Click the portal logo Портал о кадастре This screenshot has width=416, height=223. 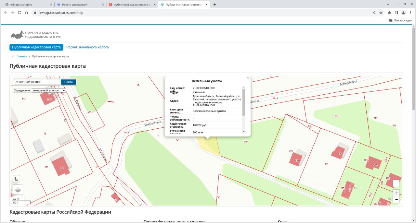(35, 35)
